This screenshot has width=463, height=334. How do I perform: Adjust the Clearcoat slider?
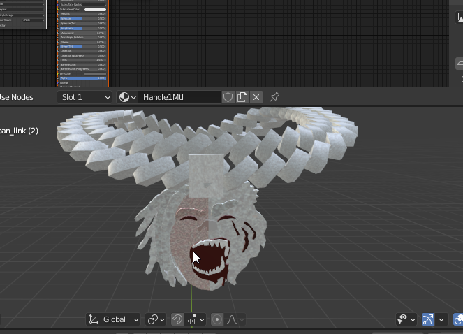82,51
